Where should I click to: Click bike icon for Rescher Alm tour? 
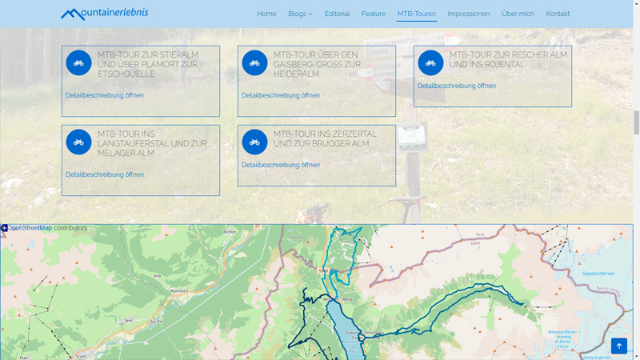click(430, 63)
